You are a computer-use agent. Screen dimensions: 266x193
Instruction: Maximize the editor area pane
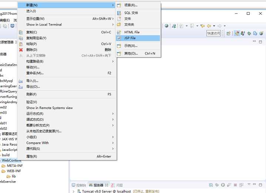click(260, 42)
